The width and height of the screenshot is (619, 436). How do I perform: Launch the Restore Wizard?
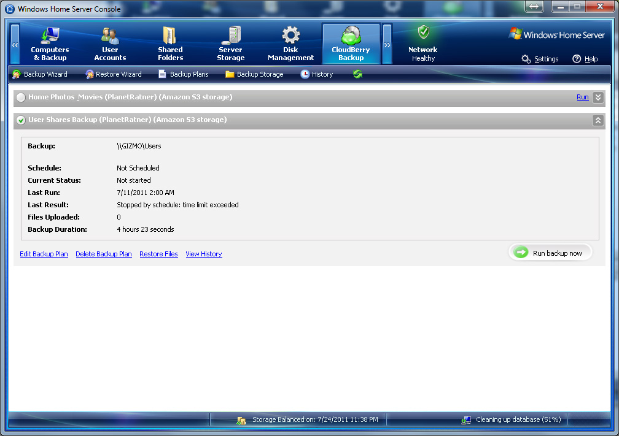click(x=113, y=74)
